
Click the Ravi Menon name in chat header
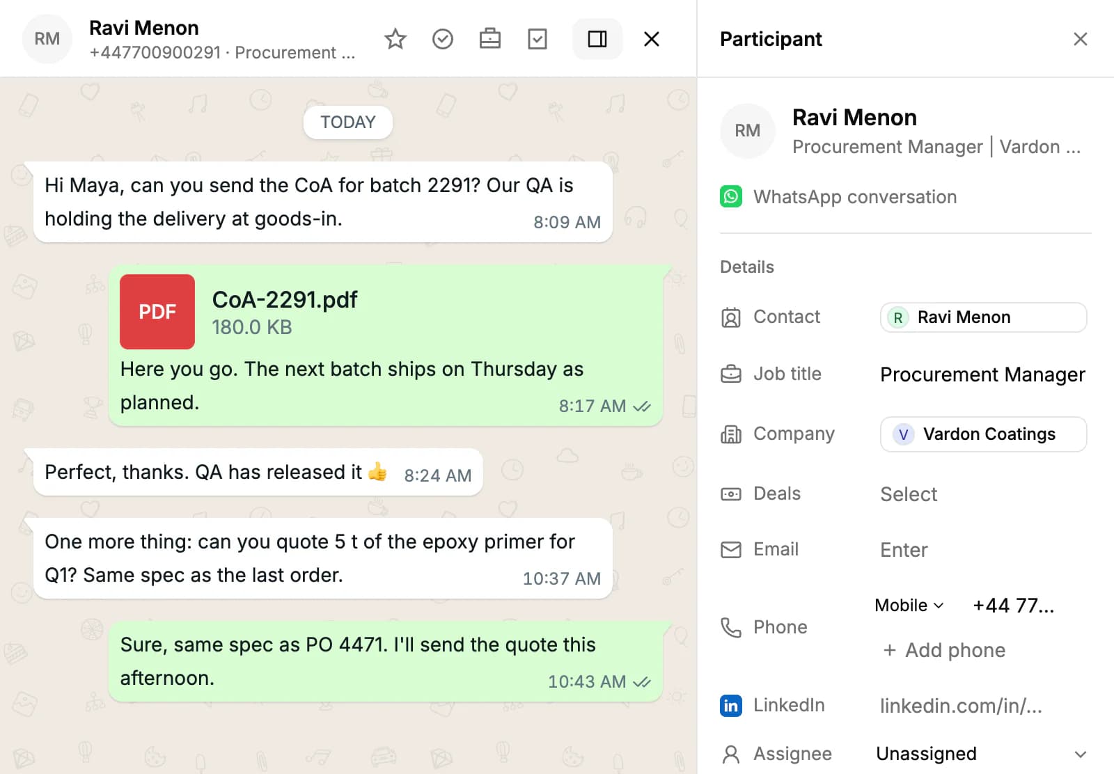[144, 28]
